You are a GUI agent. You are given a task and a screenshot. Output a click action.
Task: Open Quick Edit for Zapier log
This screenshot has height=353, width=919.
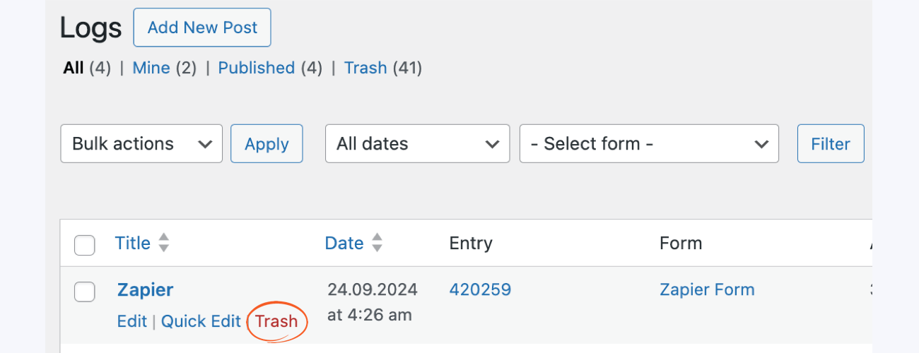201,321
